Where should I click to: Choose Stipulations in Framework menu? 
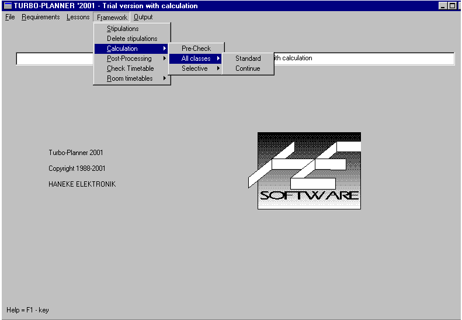tap(133, 29)
